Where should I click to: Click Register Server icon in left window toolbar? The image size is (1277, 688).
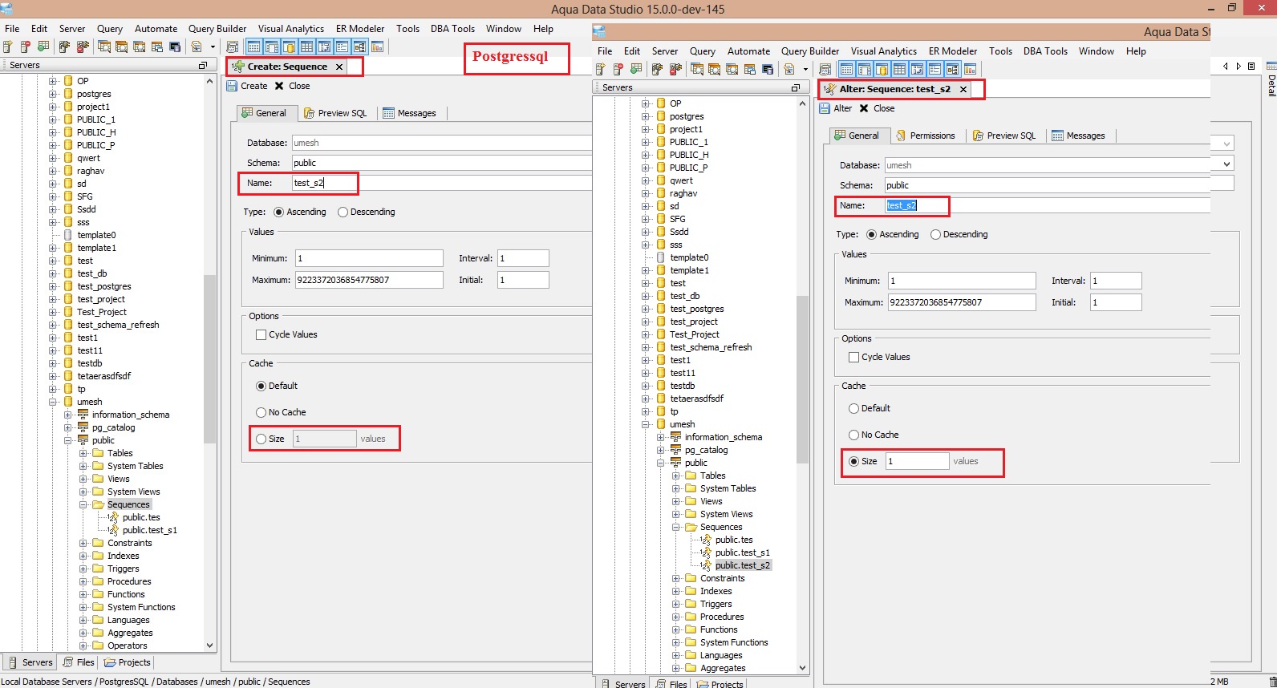7,47
